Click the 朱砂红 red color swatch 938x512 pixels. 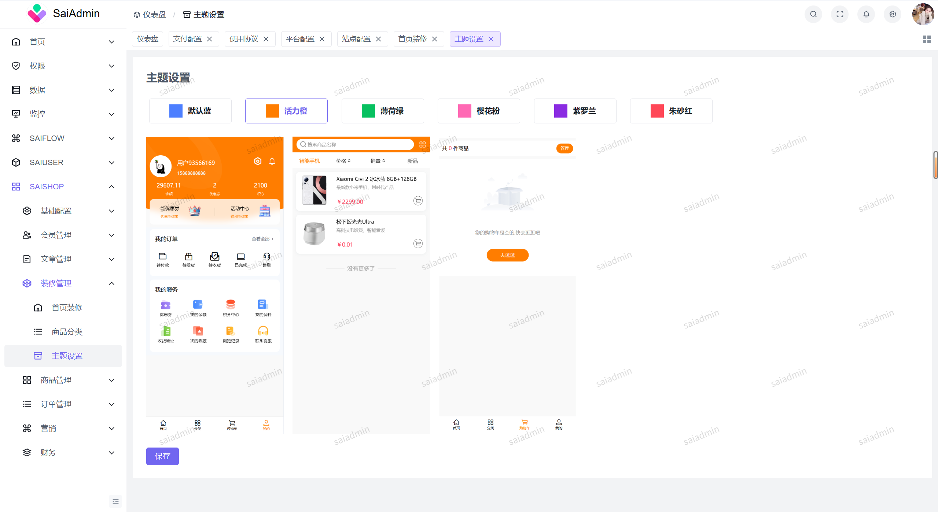coord(657,111)
